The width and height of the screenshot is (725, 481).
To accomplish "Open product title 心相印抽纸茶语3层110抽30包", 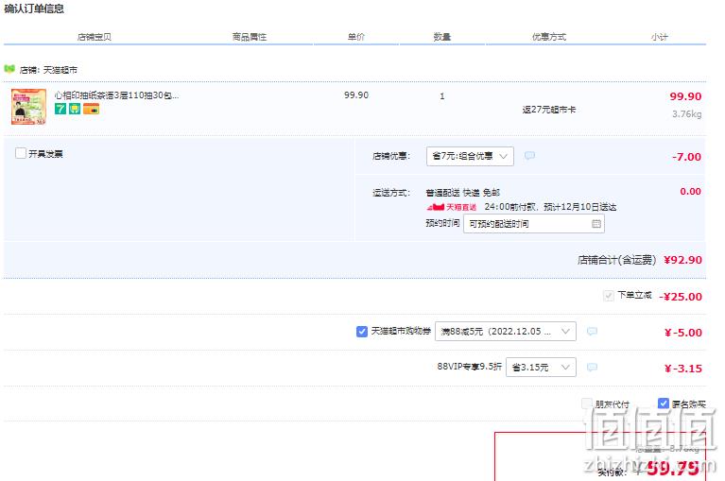I will (116, 95).
